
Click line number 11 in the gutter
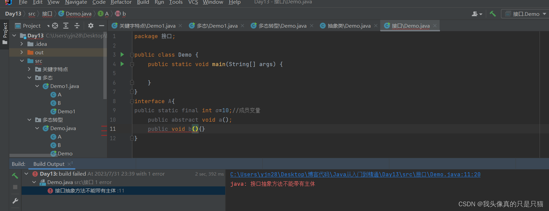[113, 129]
